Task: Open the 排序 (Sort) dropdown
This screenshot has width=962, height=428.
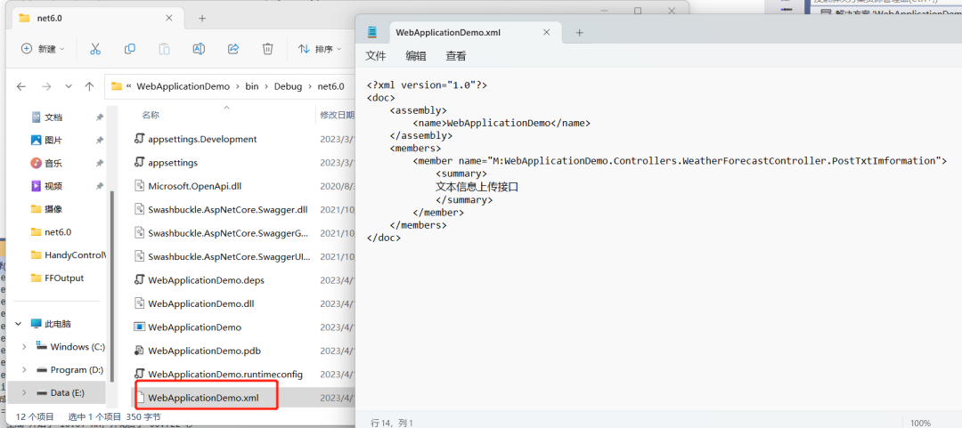Action: point(319,49)
